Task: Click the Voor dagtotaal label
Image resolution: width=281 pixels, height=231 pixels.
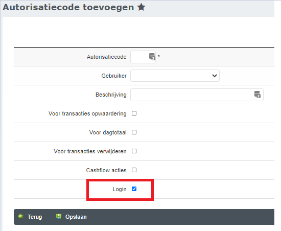Action: tap(108, 132)
